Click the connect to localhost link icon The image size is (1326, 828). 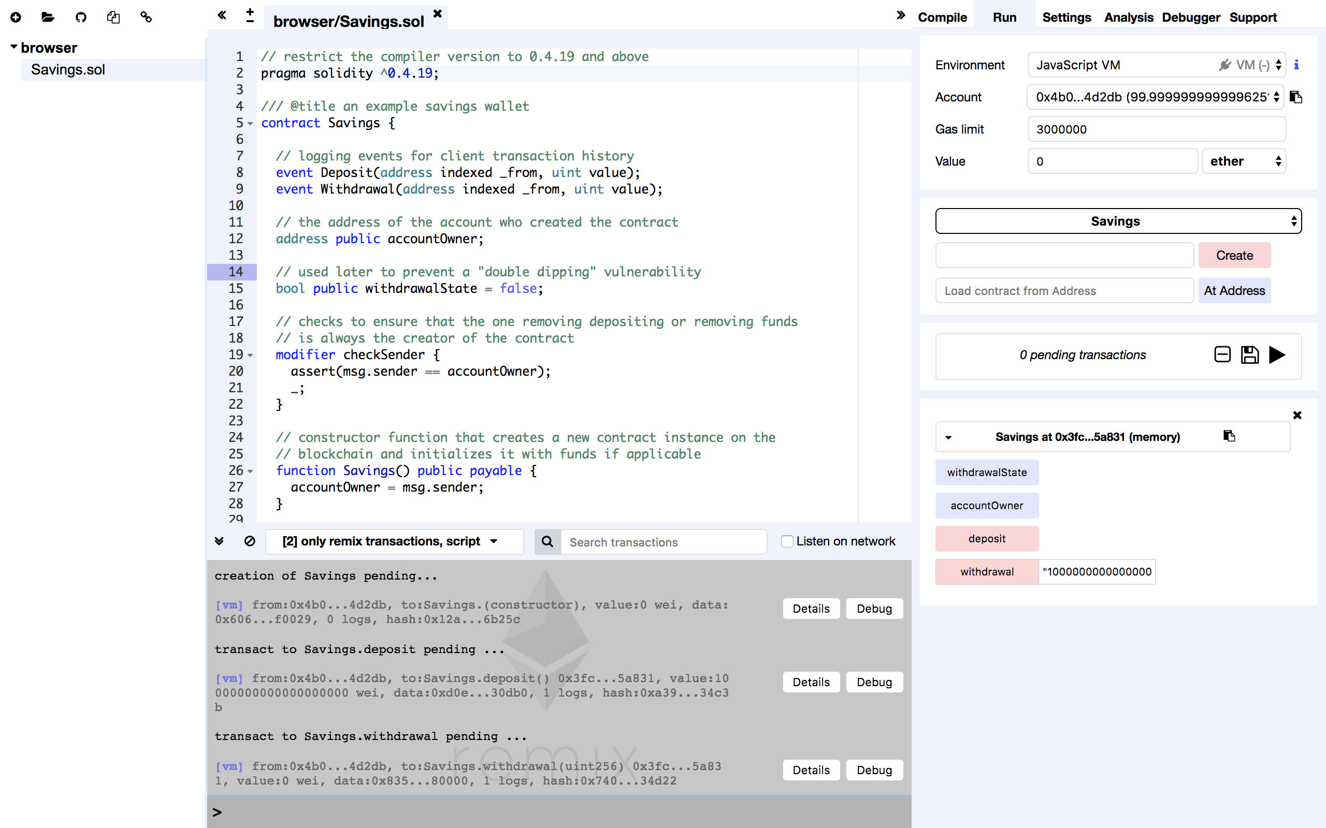click(x=146, y=18)
